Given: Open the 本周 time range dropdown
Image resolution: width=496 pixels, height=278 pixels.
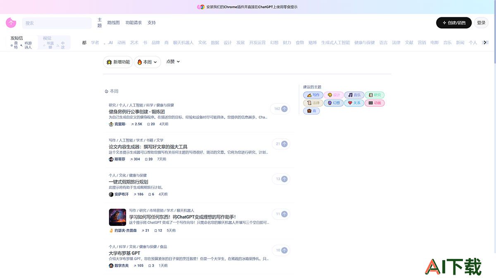Looking at the screenshot, I should [x=147, y=62].
